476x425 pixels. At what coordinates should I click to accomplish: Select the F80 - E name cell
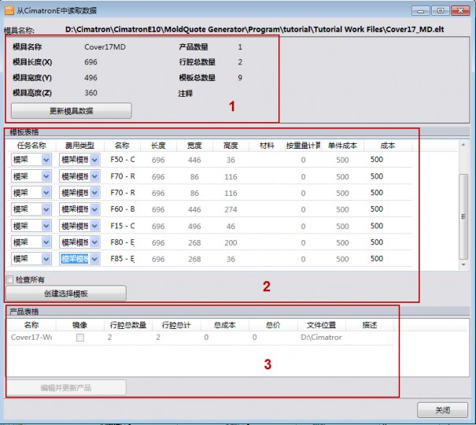pos(122,242)
